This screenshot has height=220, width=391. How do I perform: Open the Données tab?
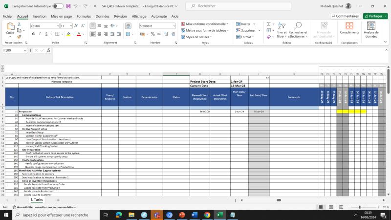(103, 16)
